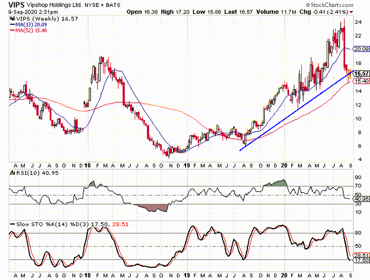Click the VIPS (Weekly) 16.57 legend
Screen dimensions: 370x280
pyautogui.click(x=47, y=18)
